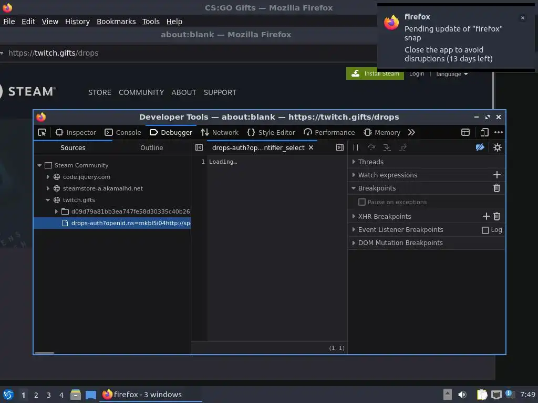Expand steamstore-a.akamaihd.net node
Image resolution: width=538 pixels, height=403 pixels.
(48, 188)
